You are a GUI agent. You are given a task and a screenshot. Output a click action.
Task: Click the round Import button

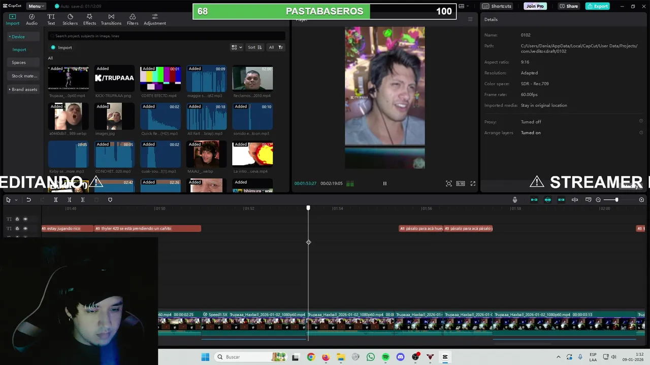pos(61,48)
